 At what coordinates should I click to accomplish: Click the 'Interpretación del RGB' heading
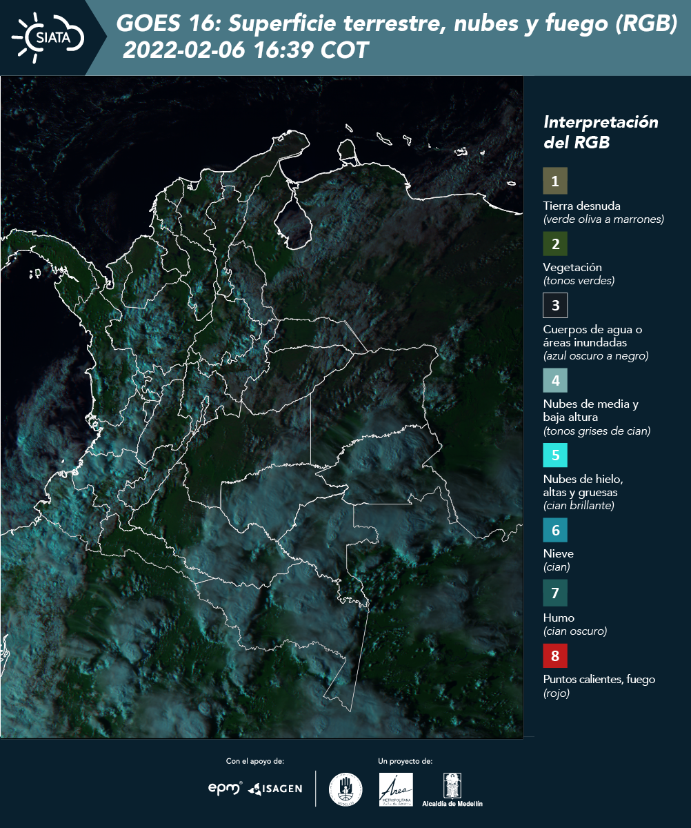[x=601, y=132]
